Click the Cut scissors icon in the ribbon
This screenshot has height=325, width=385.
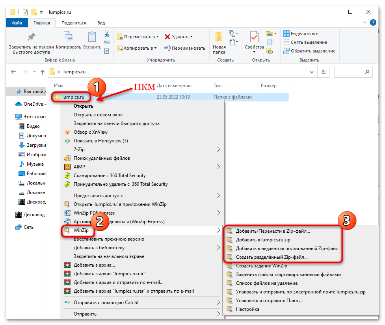(x=106, y=34)
